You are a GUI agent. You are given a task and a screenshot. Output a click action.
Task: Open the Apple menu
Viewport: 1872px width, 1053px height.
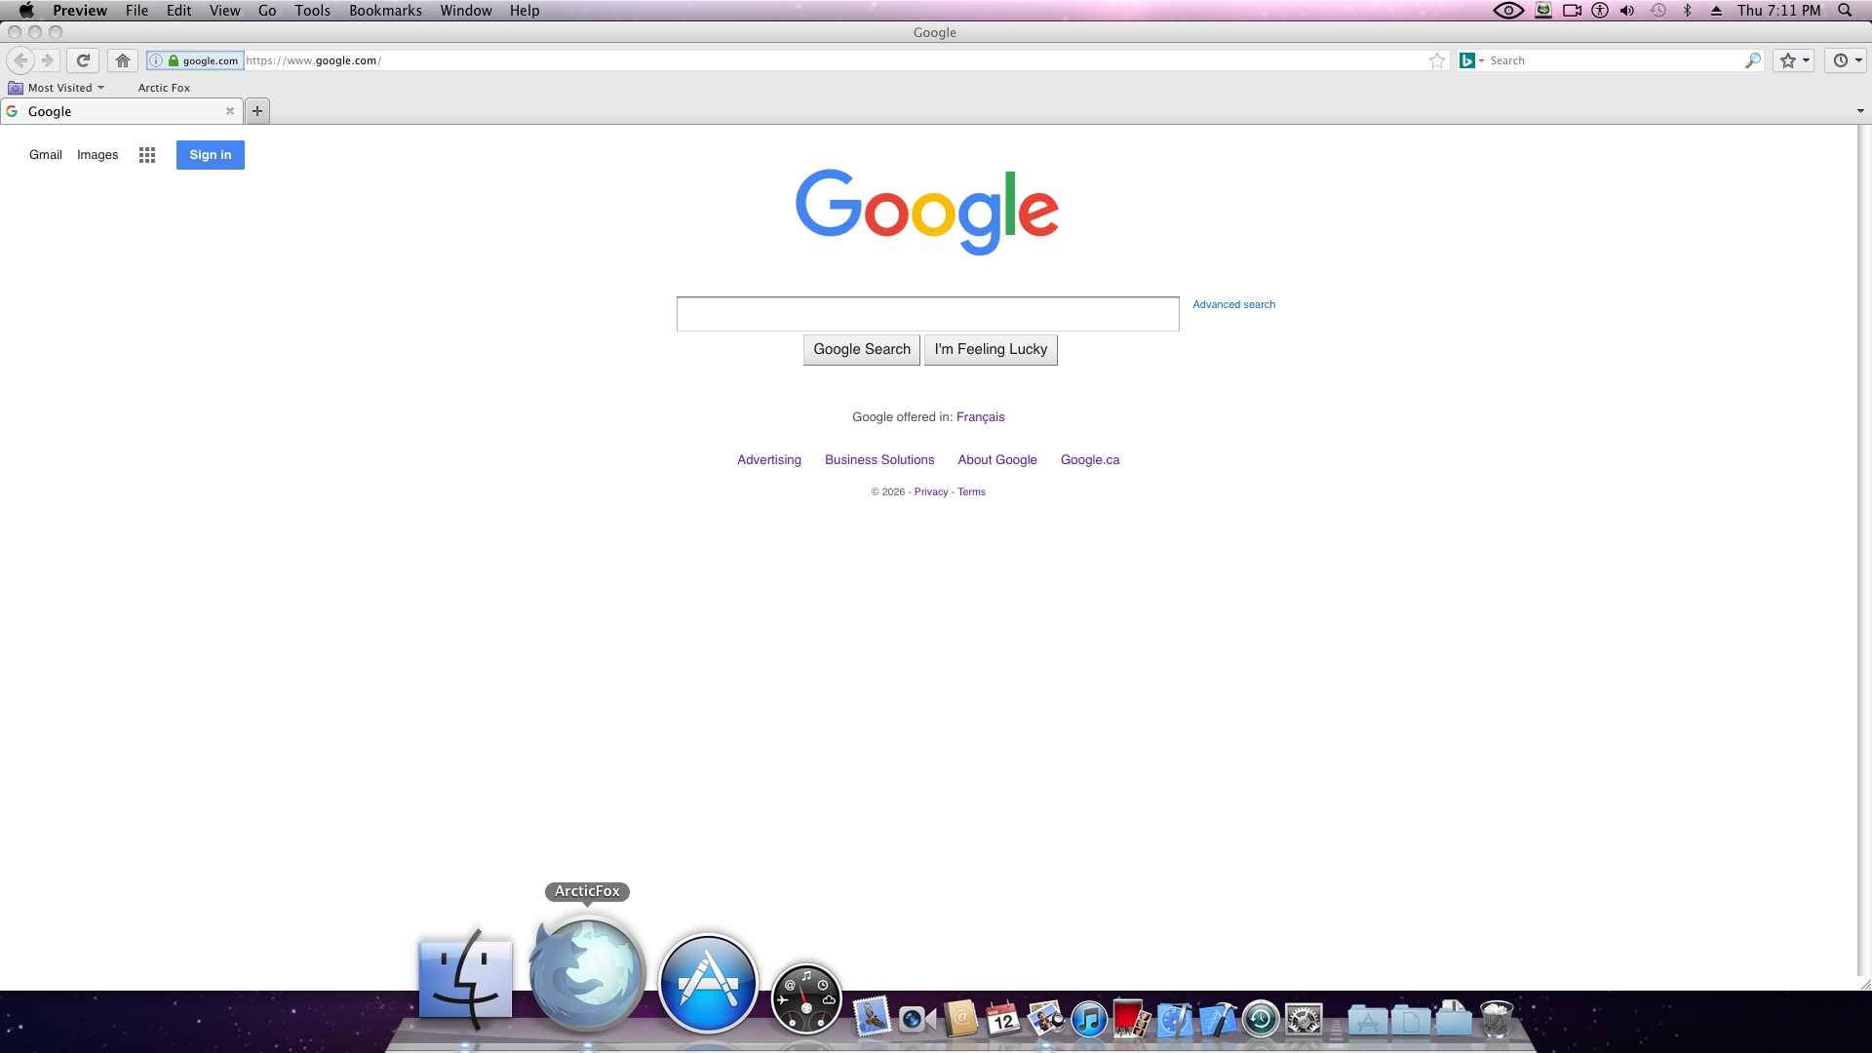(x=27, y=11)
